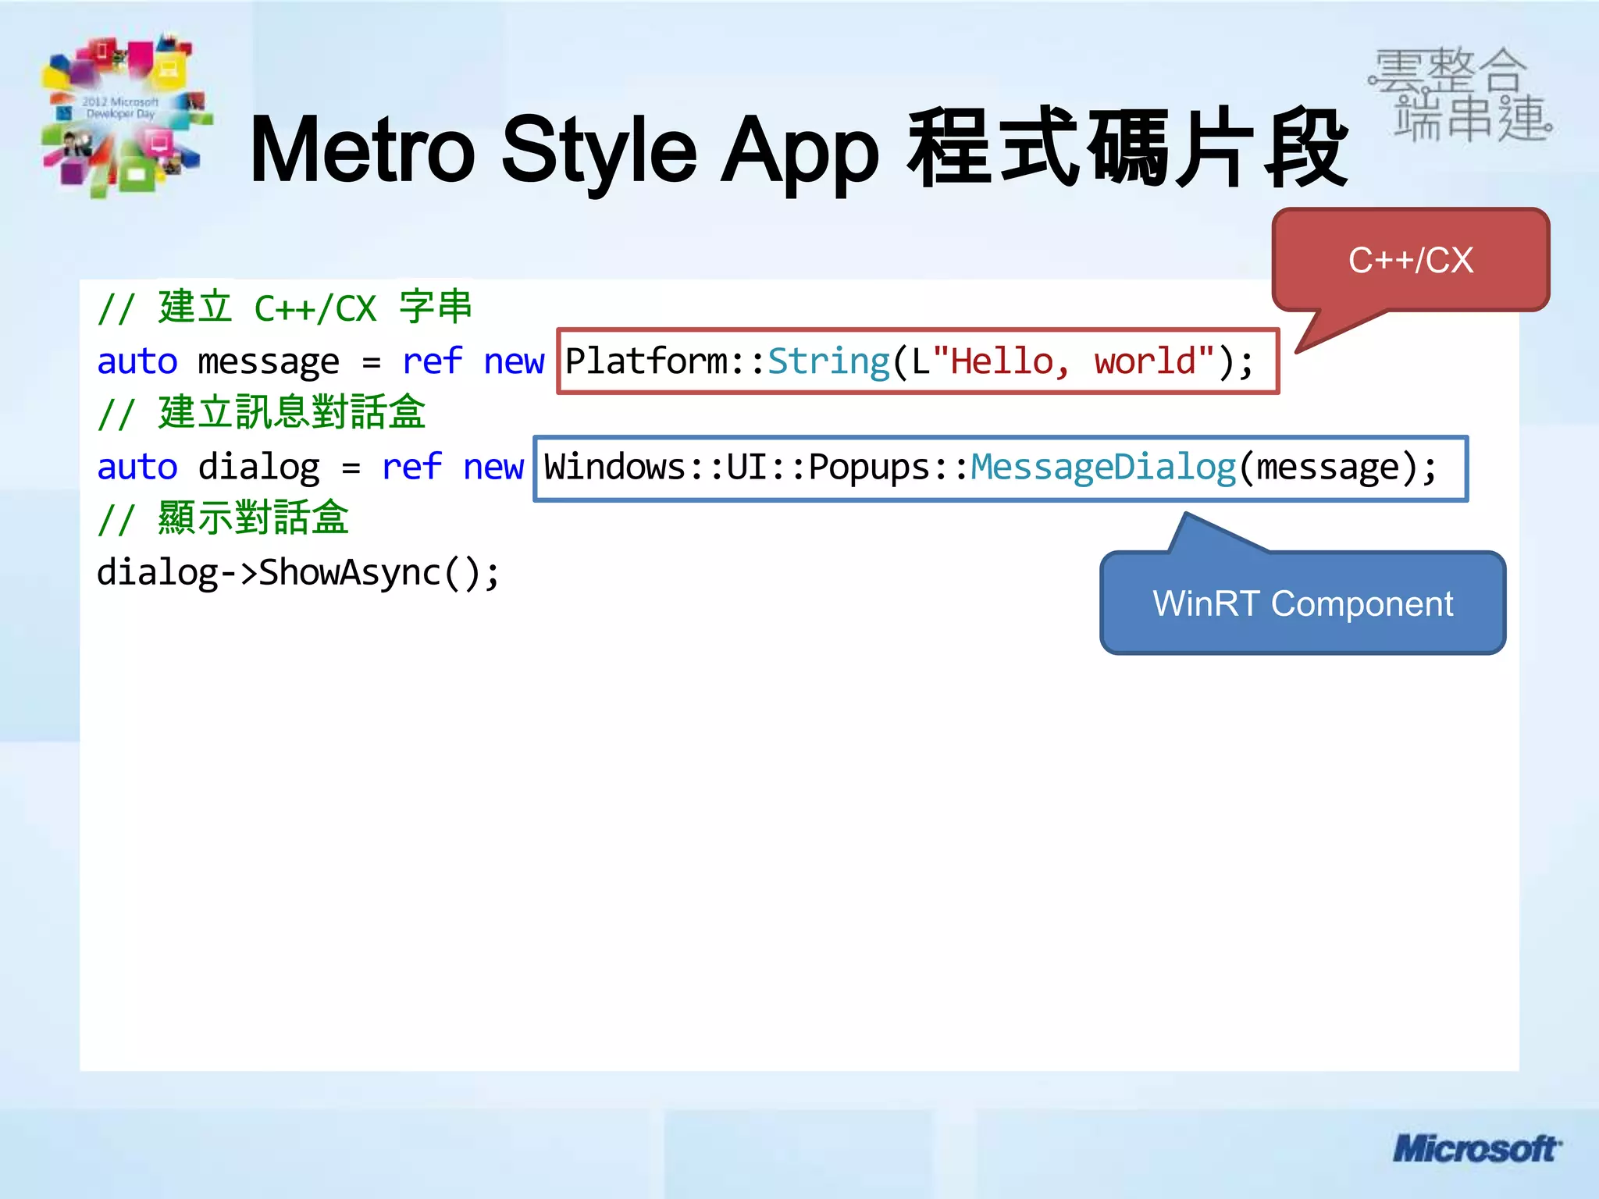Click the comment 建立訊息對話盒
The height and width of the screenshot is (1199, 1599).
point(262,413)
